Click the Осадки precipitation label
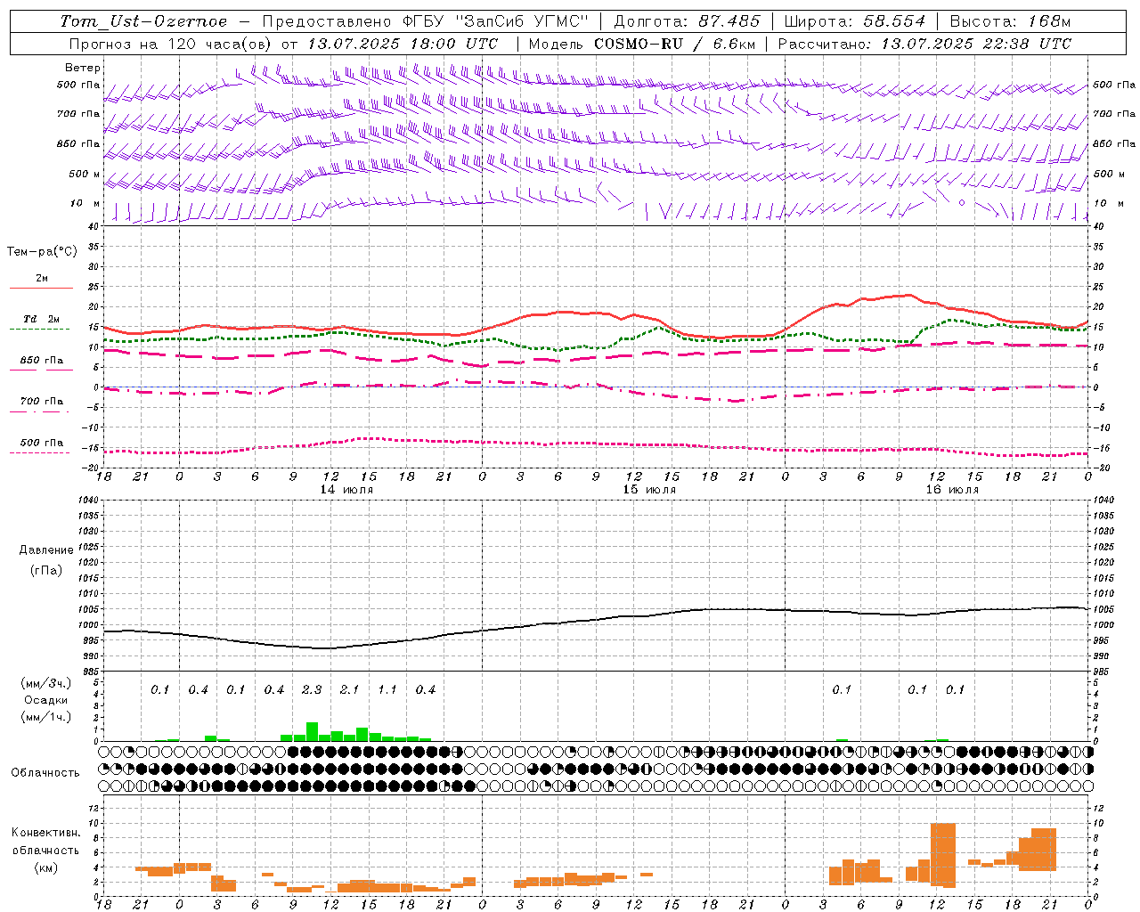Image resolution: width=1140 pixels, height=912 pixels. (45, 700)
